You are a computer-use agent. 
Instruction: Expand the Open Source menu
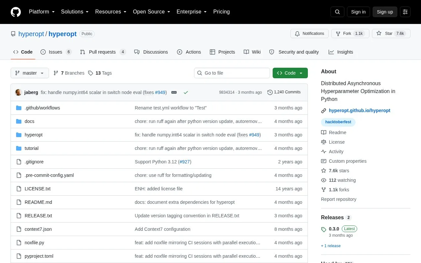(152, 12)
